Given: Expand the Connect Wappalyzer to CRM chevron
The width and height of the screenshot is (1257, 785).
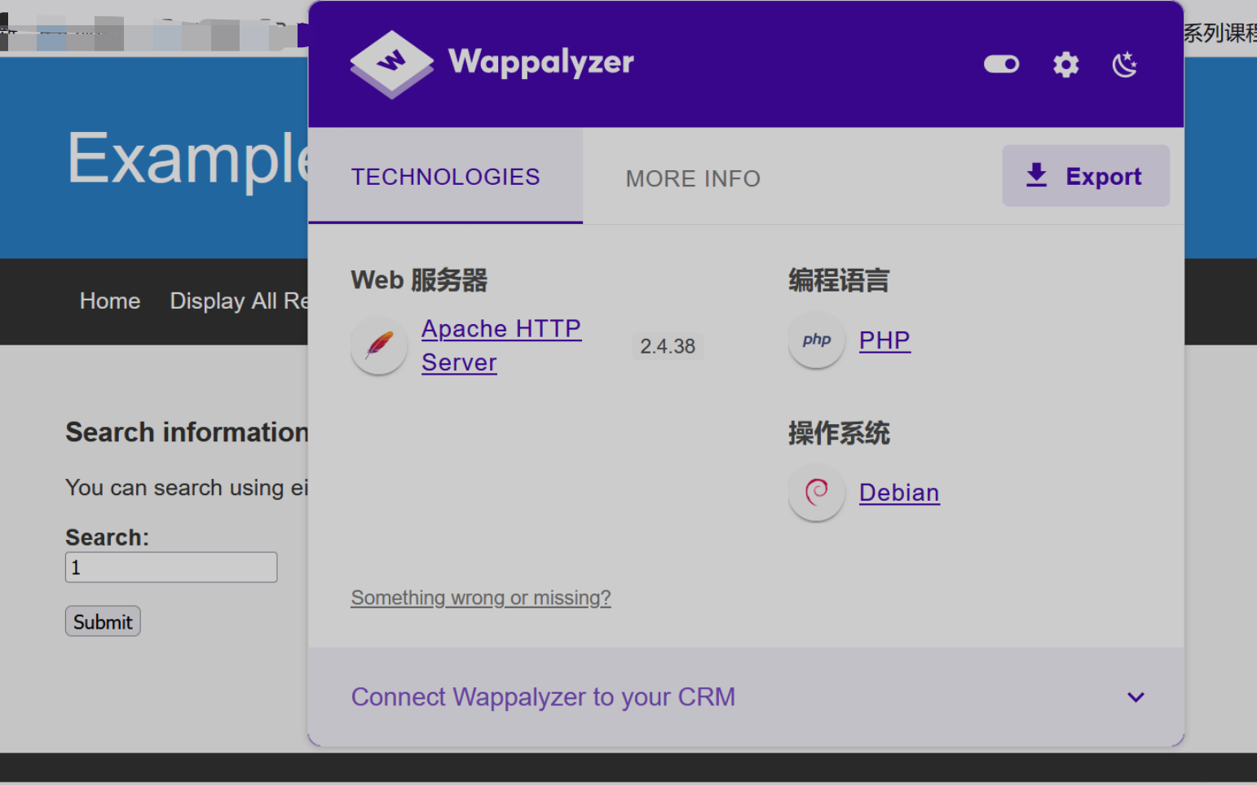Looking at the screenshot, I should (1136, 697).
